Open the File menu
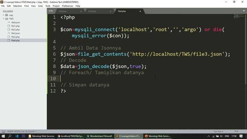Screen dimensions: 247x139 pyautogui.click(x=3, y=6)
